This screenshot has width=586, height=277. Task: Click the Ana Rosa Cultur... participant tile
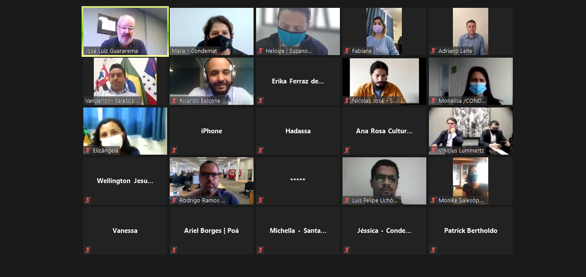pyautogui.click(x=384, y=131)
